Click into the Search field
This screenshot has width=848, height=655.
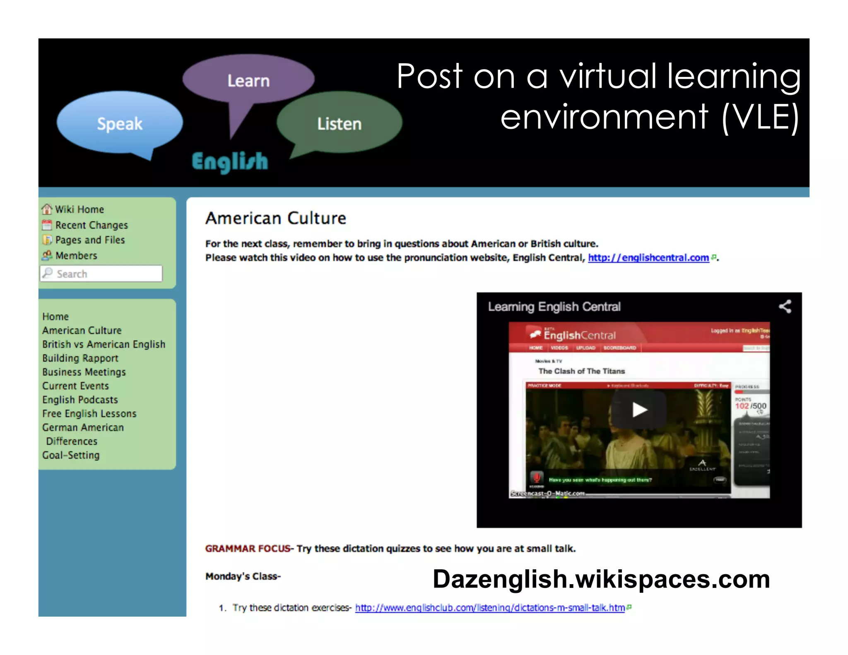pos(101,273)
